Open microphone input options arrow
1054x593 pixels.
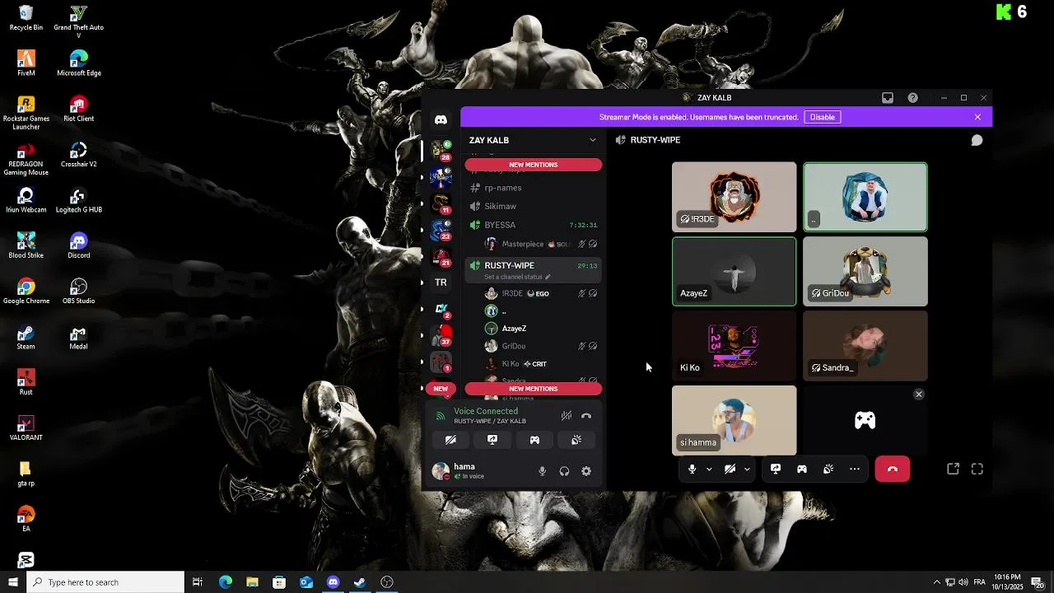click(709, 469)
